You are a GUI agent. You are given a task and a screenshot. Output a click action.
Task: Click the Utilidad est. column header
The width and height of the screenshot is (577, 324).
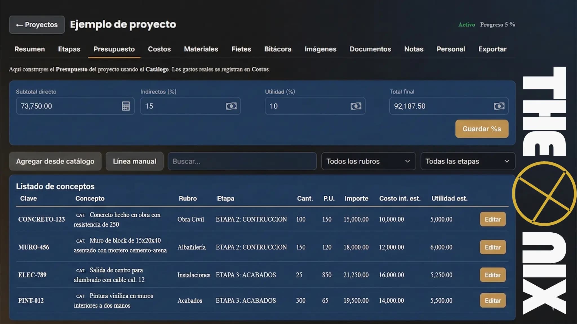click(449, 199)
